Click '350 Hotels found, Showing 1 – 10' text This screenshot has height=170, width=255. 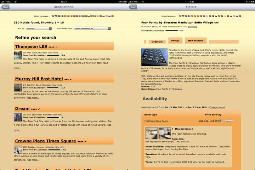pyautogui.click(x=39, y=22)
